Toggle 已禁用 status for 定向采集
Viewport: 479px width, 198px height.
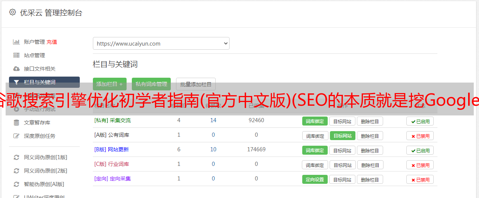[420, 179]
